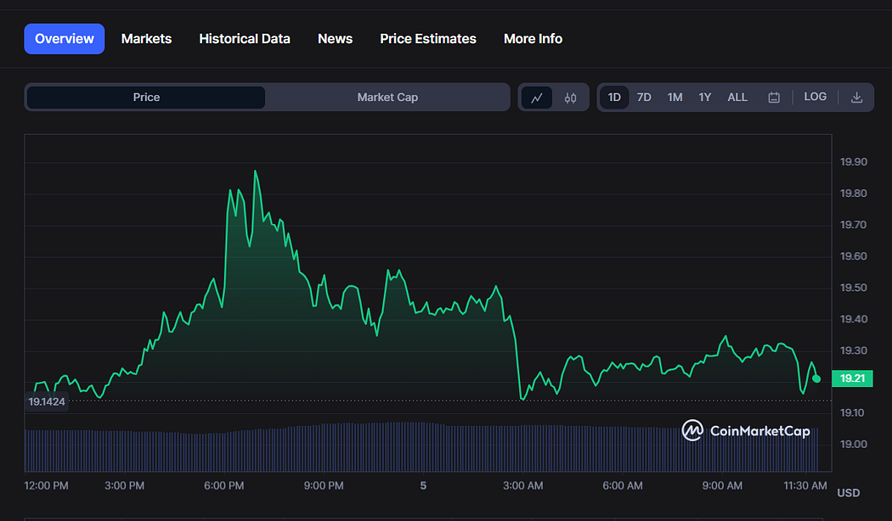Switch chart to Market Cap view
Viewport: 892px width, 521px height.
[x=387, y=97]
